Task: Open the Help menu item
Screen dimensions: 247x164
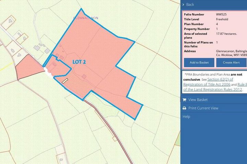Action: coord(186,117)
